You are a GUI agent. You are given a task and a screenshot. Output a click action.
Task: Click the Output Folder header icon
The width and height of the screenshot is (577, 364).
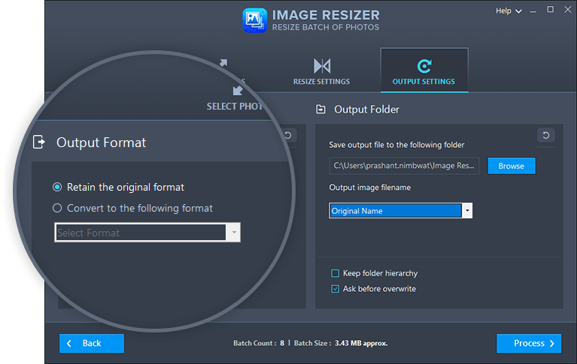[x=321, y=110]
